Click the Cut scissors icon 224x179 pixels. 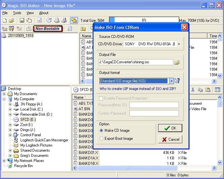193,90
